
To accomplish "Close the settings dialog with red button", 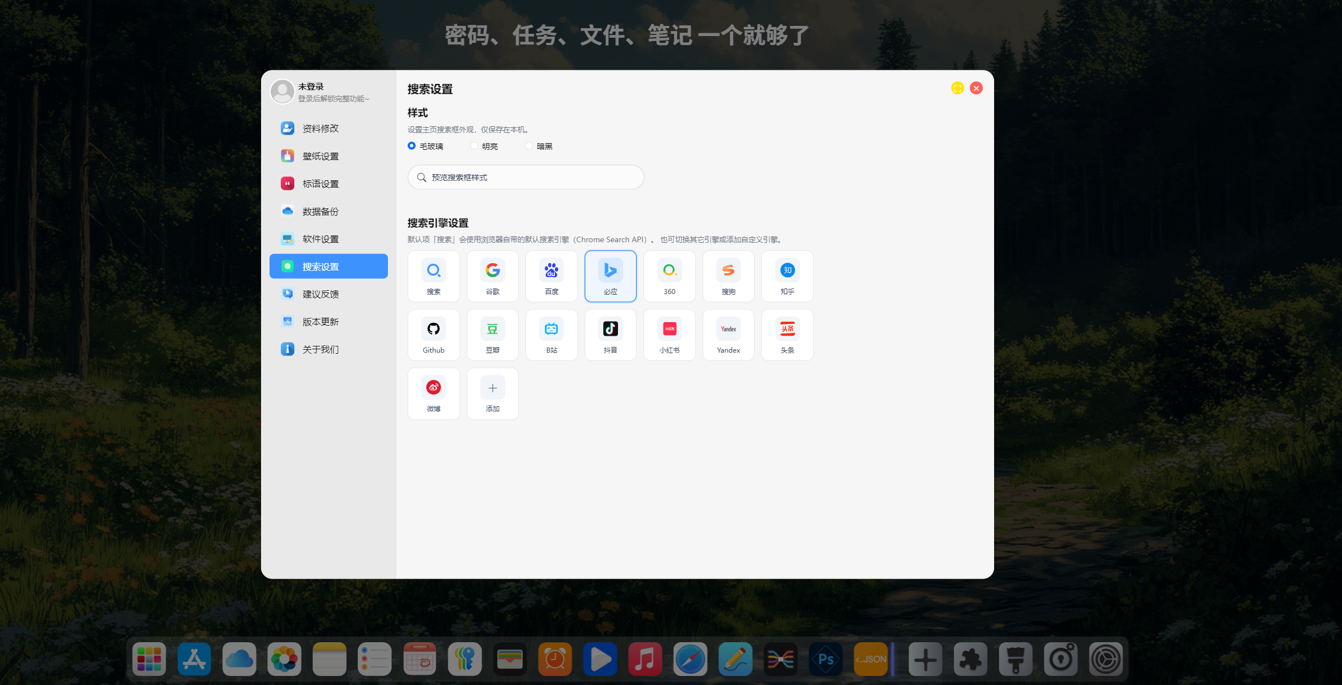I will [x=976, y=88].
